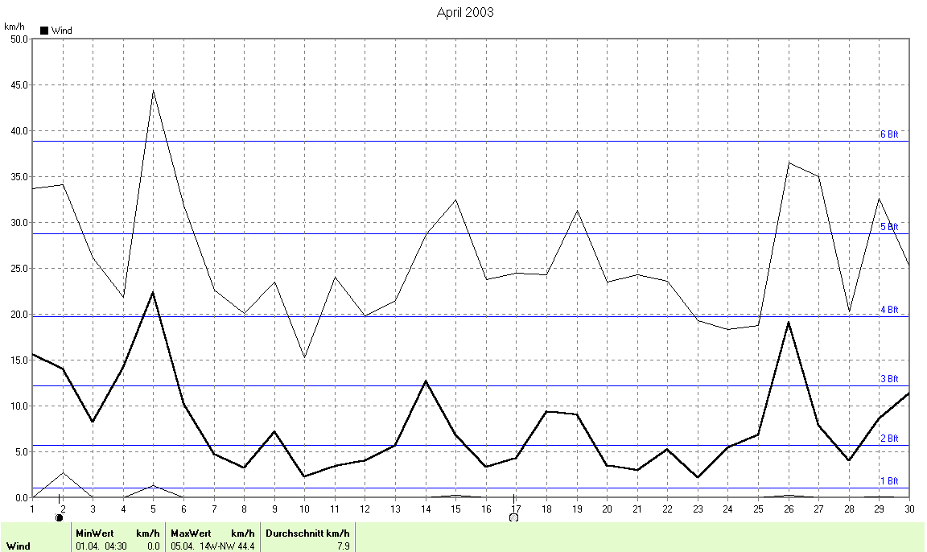Click day 30 on the x-axis
Viewport: 927px width, 552px height.
point(908,508)
